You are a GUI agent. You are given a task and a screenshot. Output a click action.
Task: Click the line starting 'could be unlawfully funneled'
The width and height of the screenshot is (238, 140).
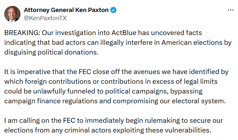(x=103, y=91)
